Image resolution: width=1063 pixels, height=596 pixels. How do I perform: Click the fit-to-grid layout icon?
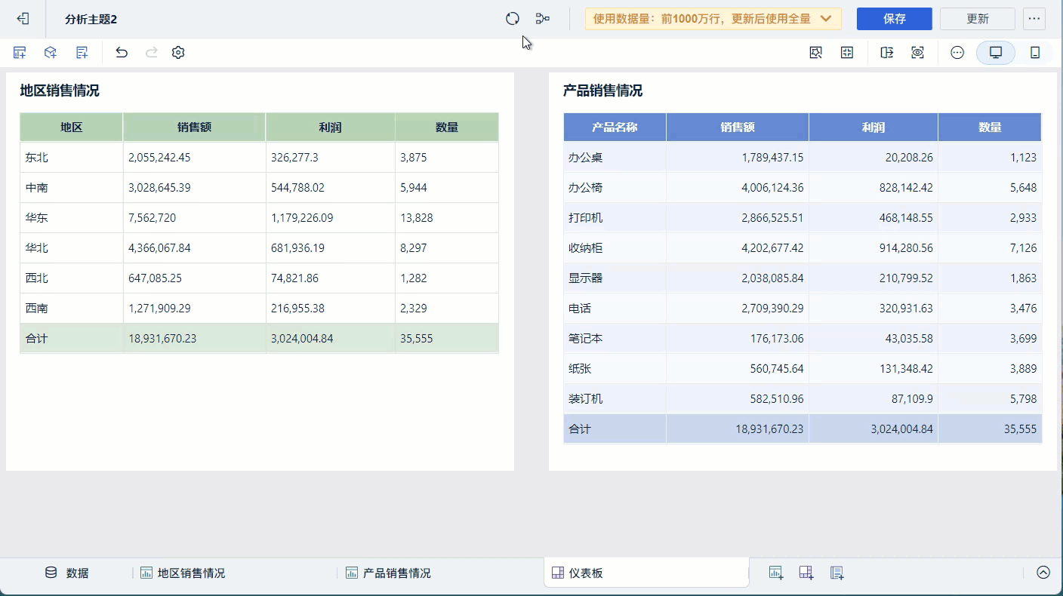847,52
